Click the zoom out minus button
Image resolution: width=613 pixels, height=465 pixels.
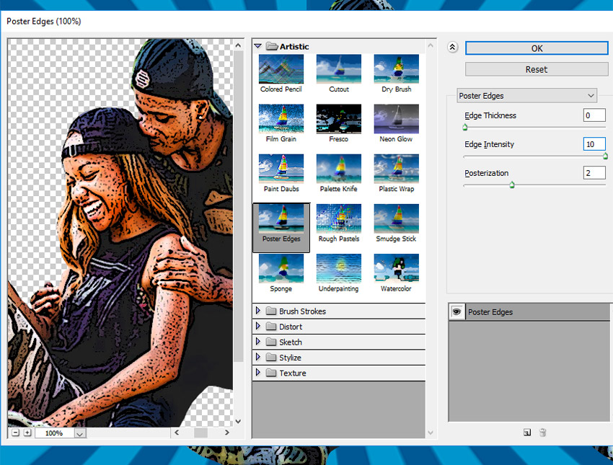pyautogui.click(x=15, y=433)
